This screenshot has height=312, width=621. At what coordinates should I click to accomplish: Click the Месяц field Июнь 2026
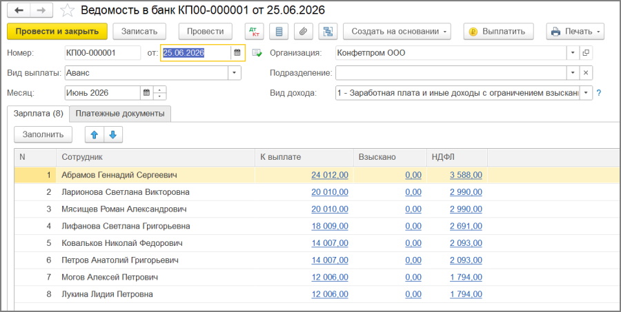(x=103, y=93)
